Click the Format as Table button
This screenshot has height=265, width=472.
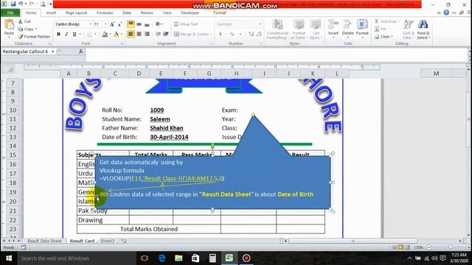pyautogui.click(x=299, y=29)
